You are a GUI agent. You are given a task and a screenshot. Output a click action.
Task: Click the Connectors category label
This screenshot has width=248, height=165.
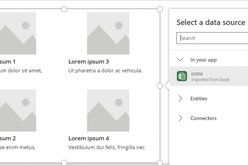(x=203, y=118)
